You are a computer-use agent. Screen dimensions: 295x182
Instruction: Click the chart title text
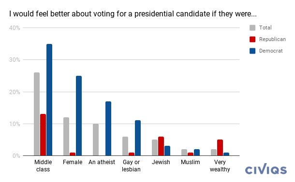coord(133,14)
